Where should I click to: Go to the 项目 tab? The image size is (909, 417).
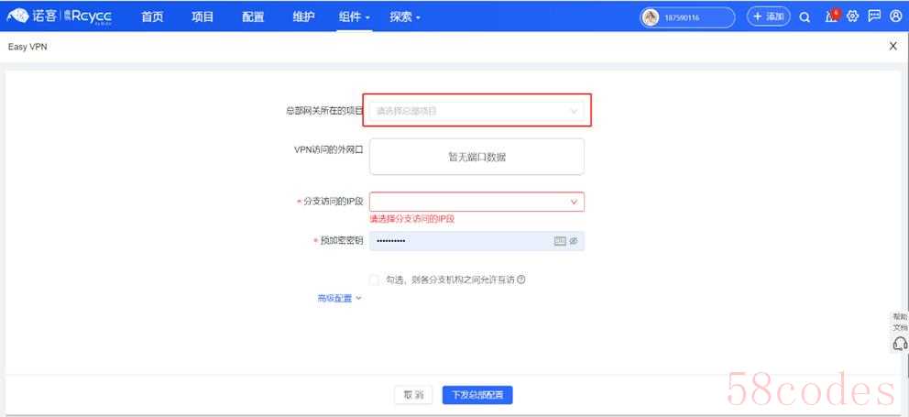(203, 16)
